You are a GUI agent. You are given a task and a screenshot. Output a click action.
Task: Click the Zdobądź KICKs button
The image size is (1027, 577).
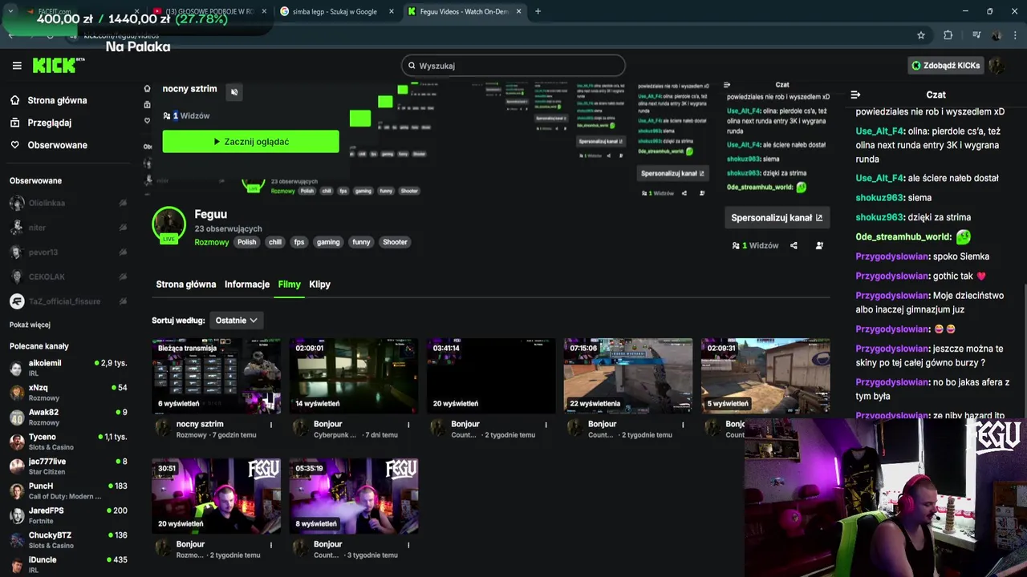946,66
